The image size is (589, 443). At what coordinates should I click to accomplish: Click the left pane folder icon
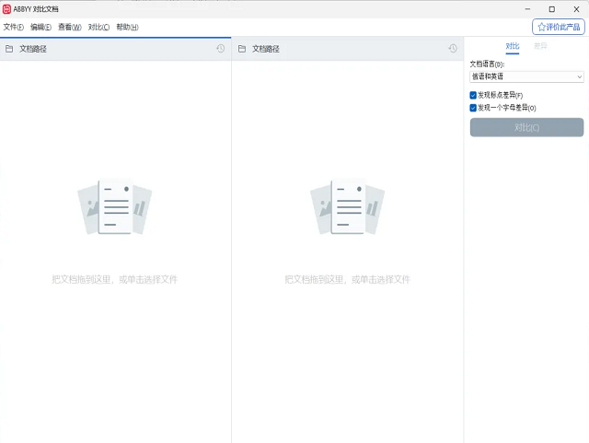click(9, 49)
